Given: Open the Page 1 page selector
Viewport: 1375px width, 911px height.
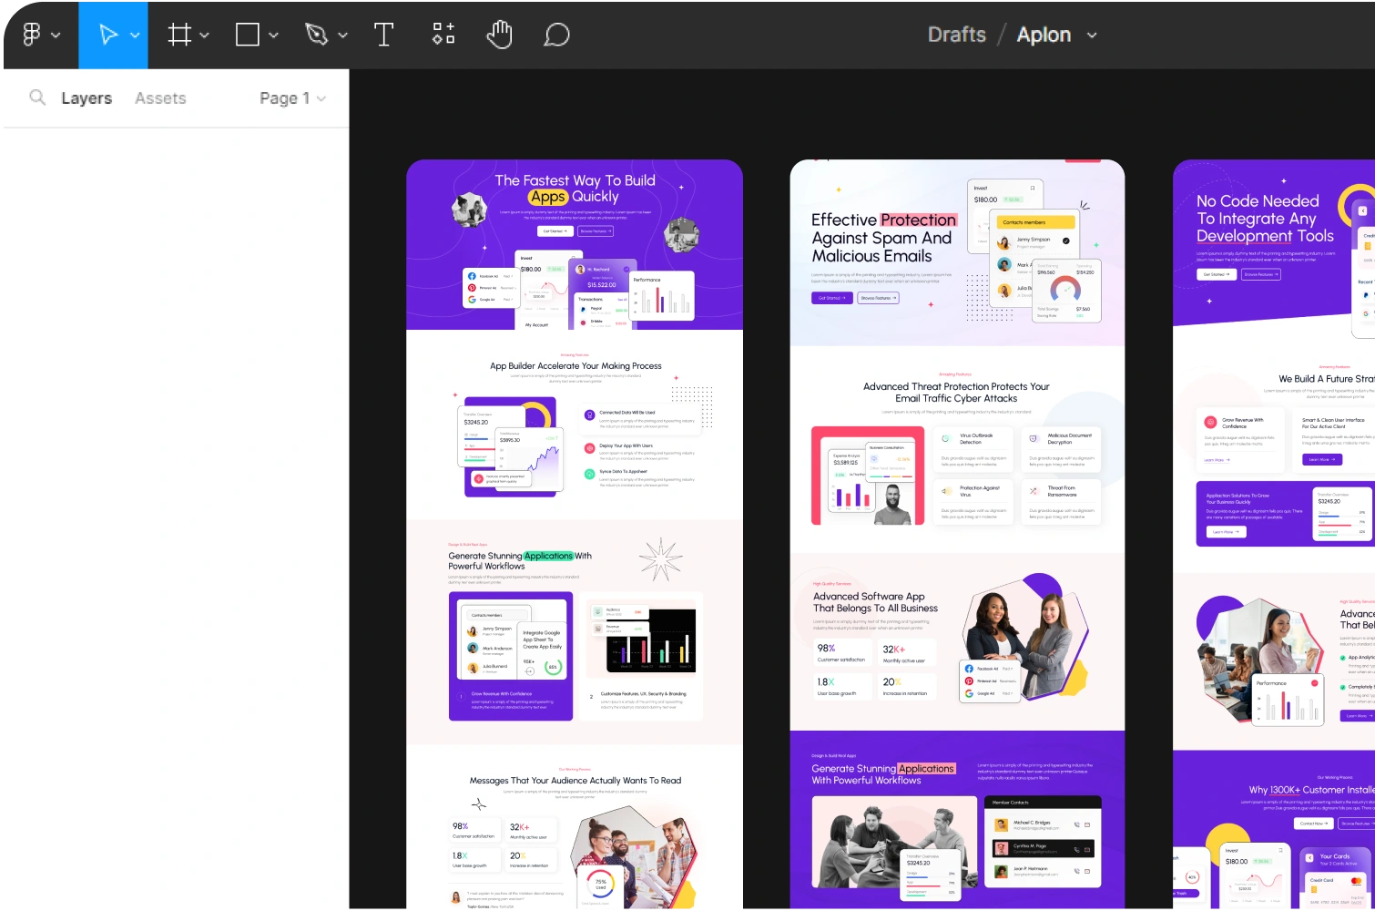Looking at the screenshot, I should [x=291, y=97].
